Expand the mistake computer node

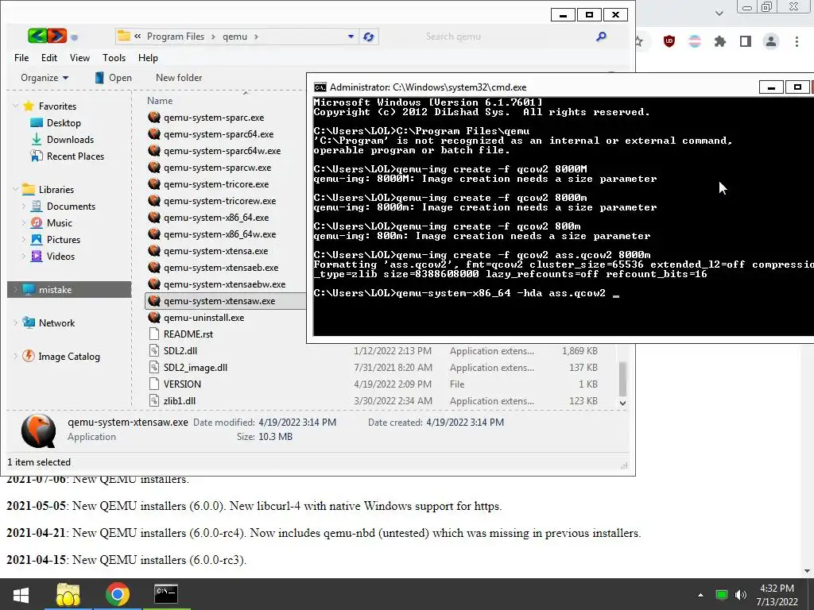click(x=16, y=289)
